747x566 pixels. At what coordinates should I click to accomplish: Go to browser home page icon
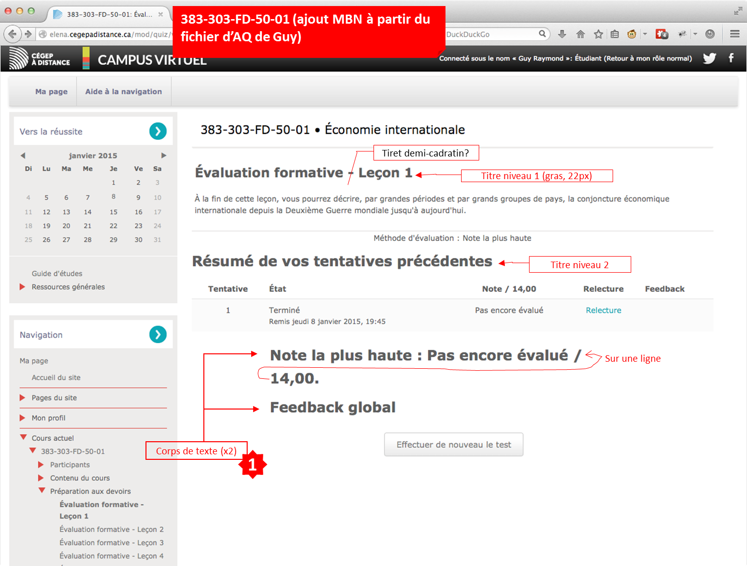pyautogui.click(x=580, y=34)
